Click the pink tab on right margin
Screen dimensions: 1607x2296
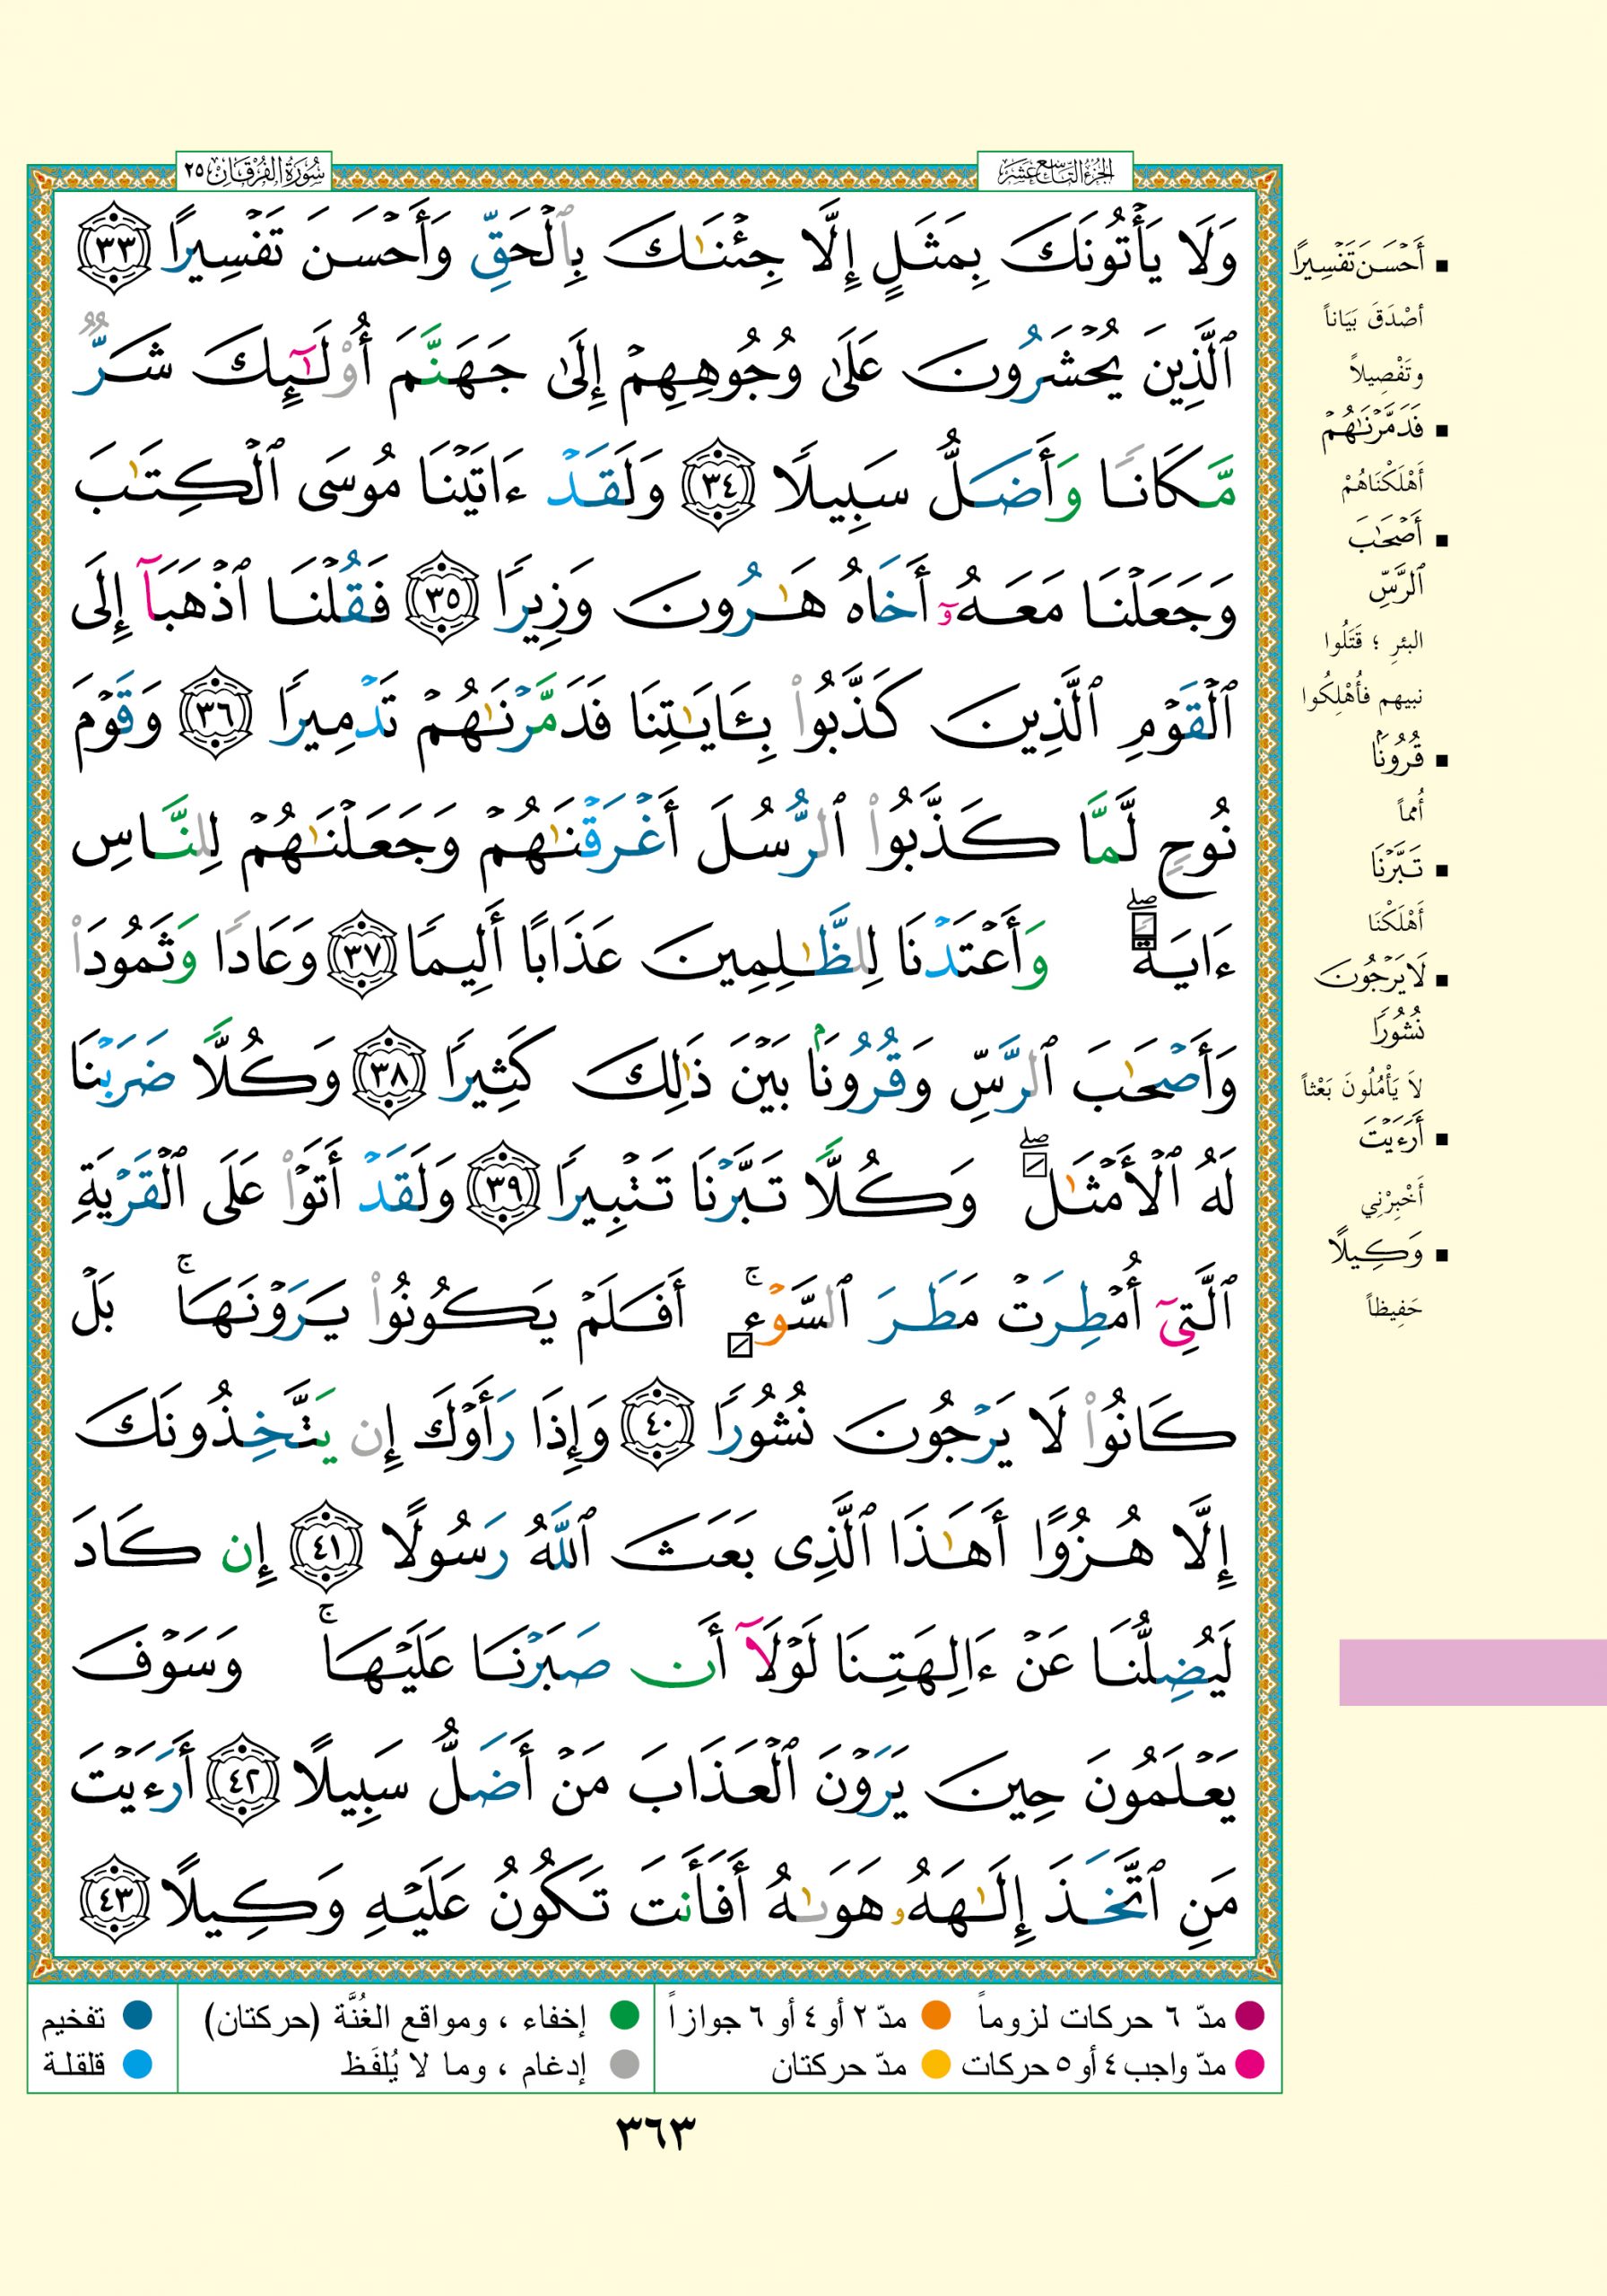point(1472,1672)
